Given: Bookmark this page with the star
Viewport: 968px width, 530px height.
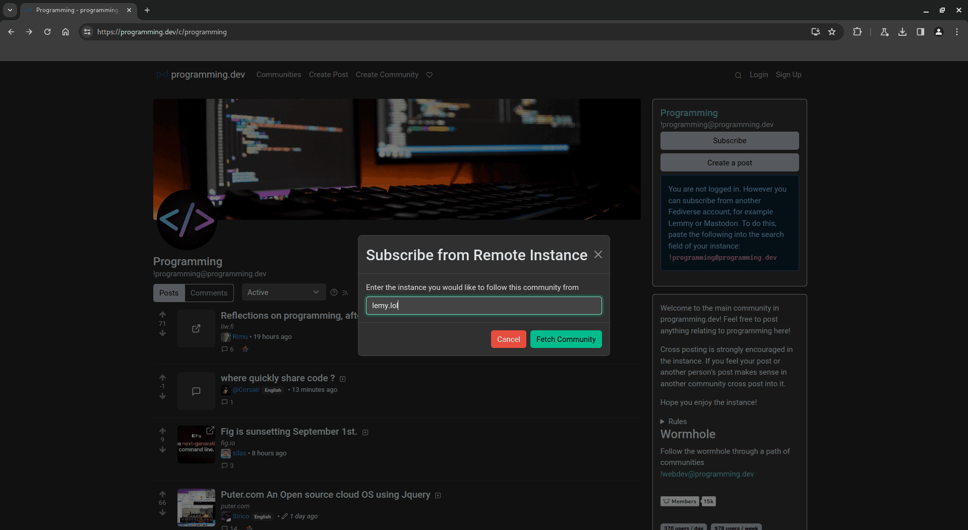Looking at the screenshot, I should 832,32.
